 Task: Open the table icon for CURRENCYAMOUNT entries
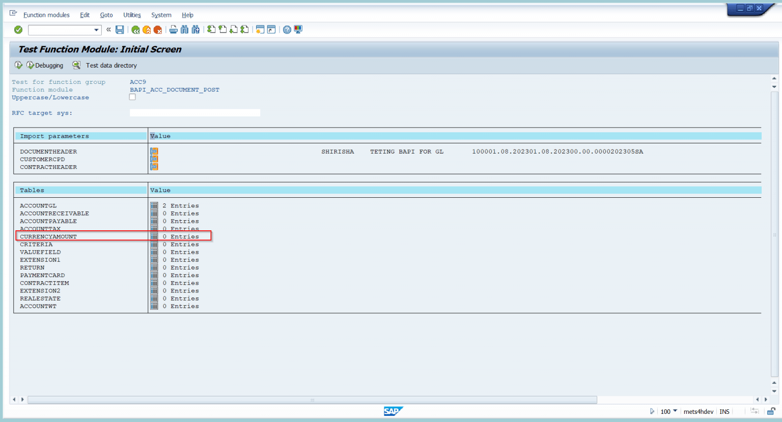coord(154,237)
